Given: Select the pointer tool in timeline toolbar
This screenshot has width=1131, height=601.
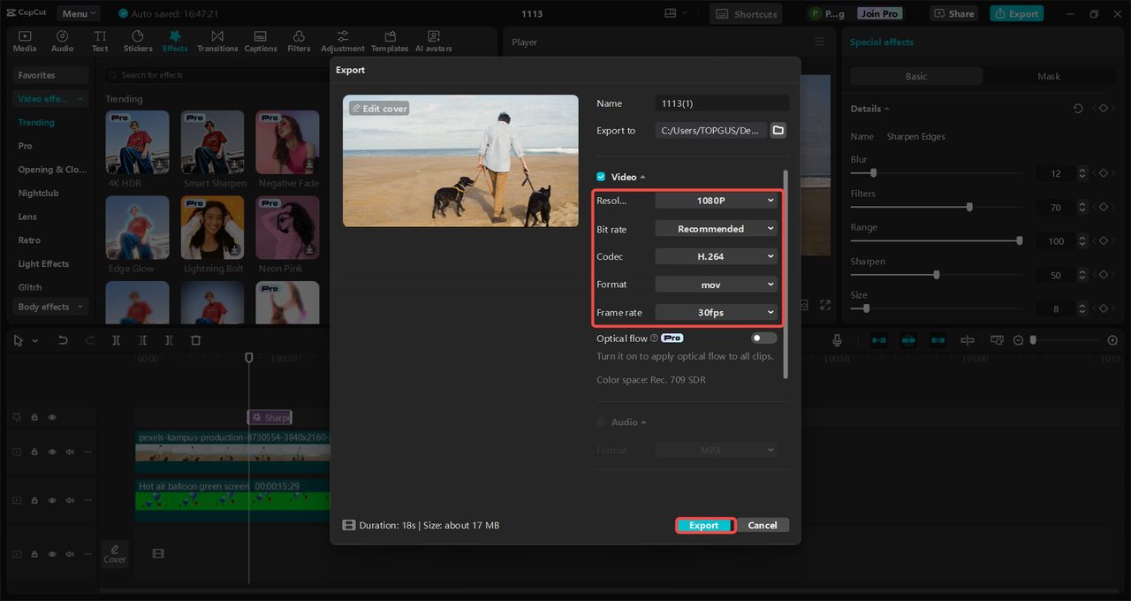Looking at the screenshot, I should [18, 340].
